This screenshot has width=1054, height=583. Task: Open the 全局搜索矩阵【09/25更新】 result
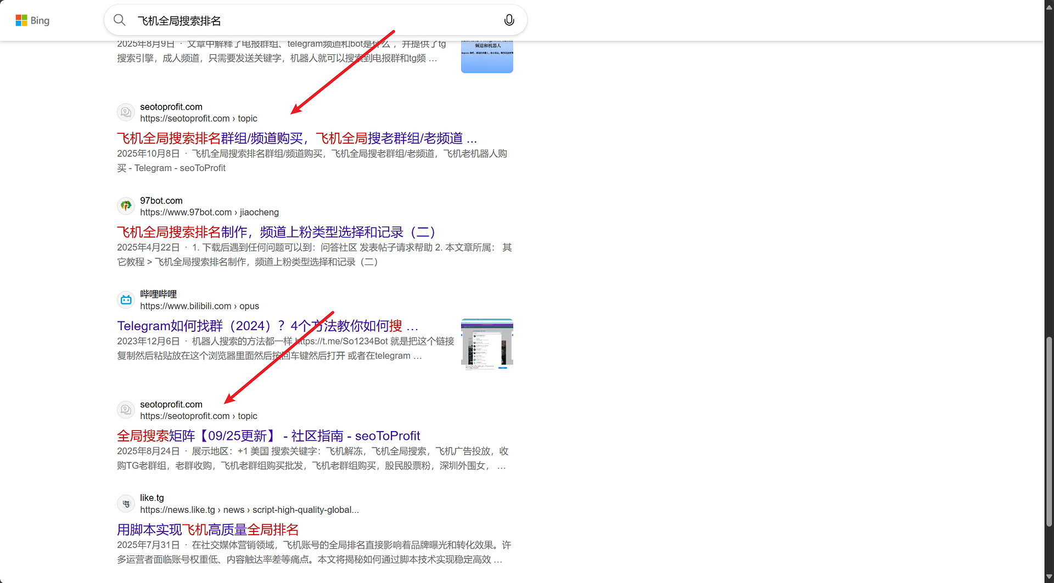[x=268, y=436]
